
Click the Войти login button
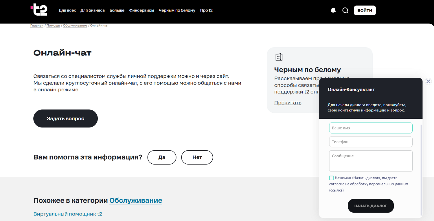[365, 10]
